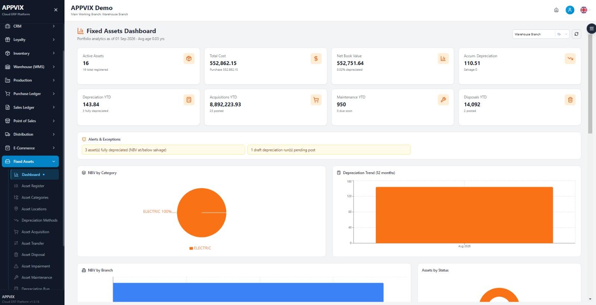
Task: Expand the Sales Ledger menu chevron
Action: tap(54, 107)
